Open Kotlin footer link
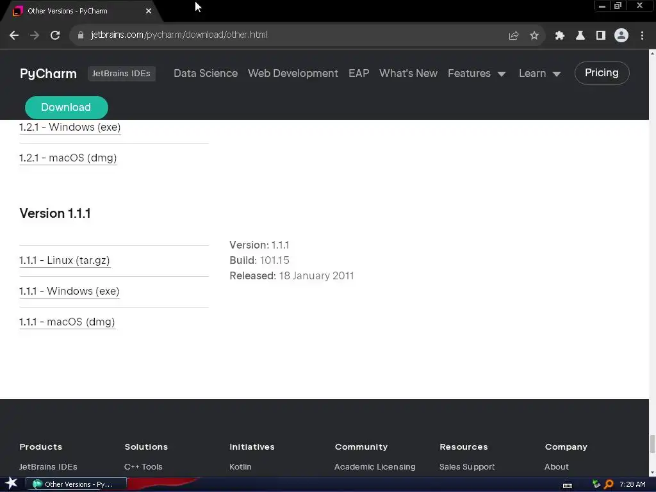 241,466
